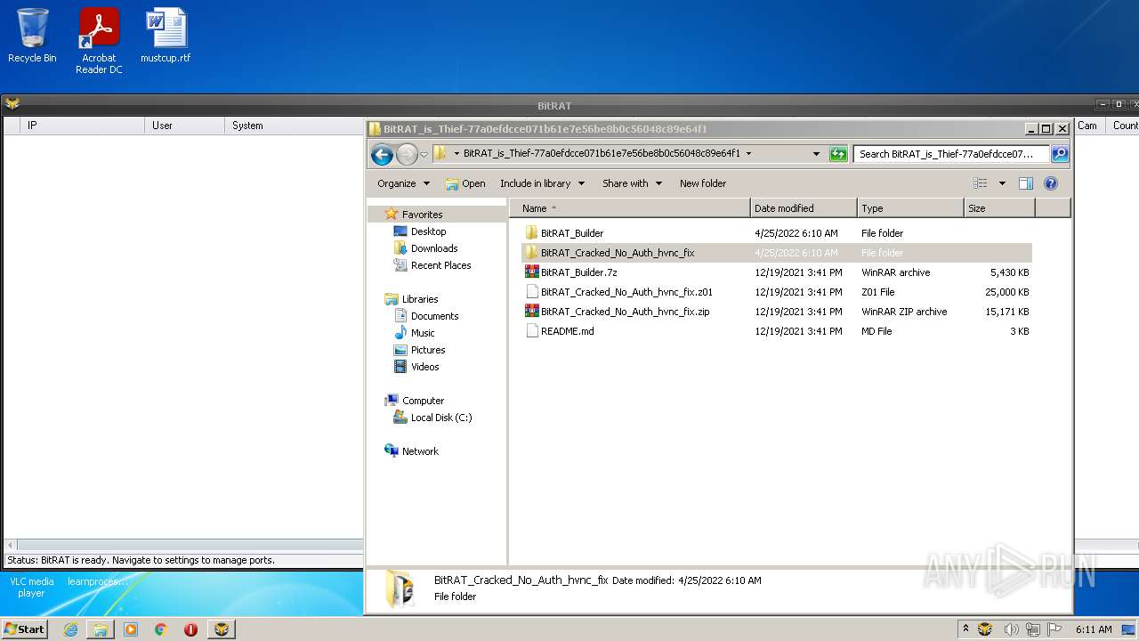Image resolution: width=1139 pixels, height=641 pixels.
Task: Sort by Date modified column header
Action: (x=804, y=208)
